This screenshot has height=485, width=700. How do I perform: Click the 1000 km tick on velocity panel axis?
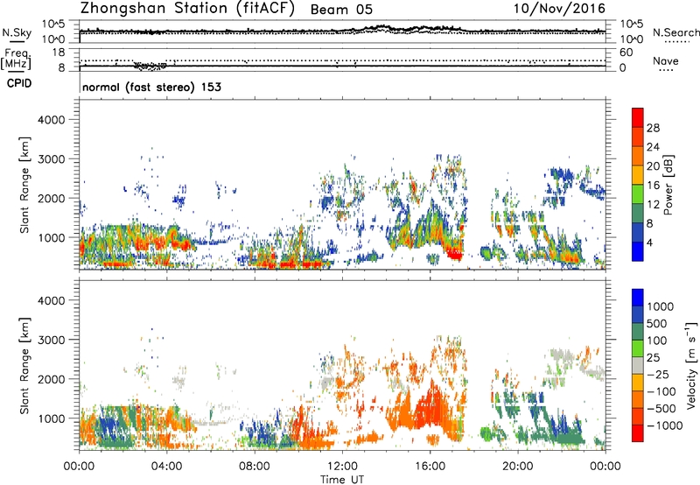click(51, 418)
